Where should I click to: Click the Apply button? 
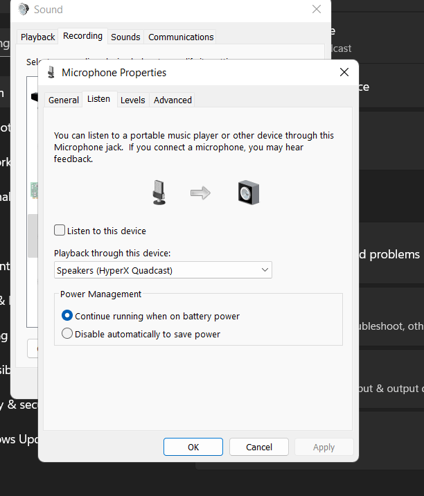coord(324,447)
